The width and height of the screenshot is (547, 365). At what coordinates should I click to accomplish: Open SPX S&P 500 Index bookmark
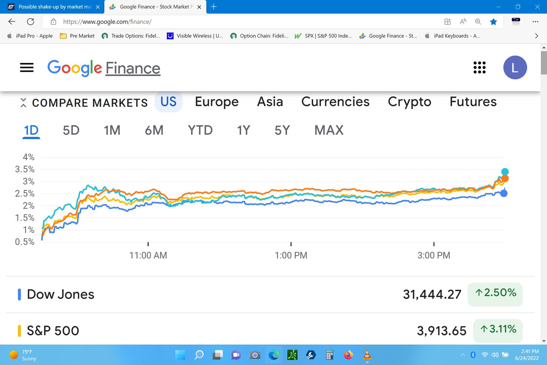tap(323, 36)
